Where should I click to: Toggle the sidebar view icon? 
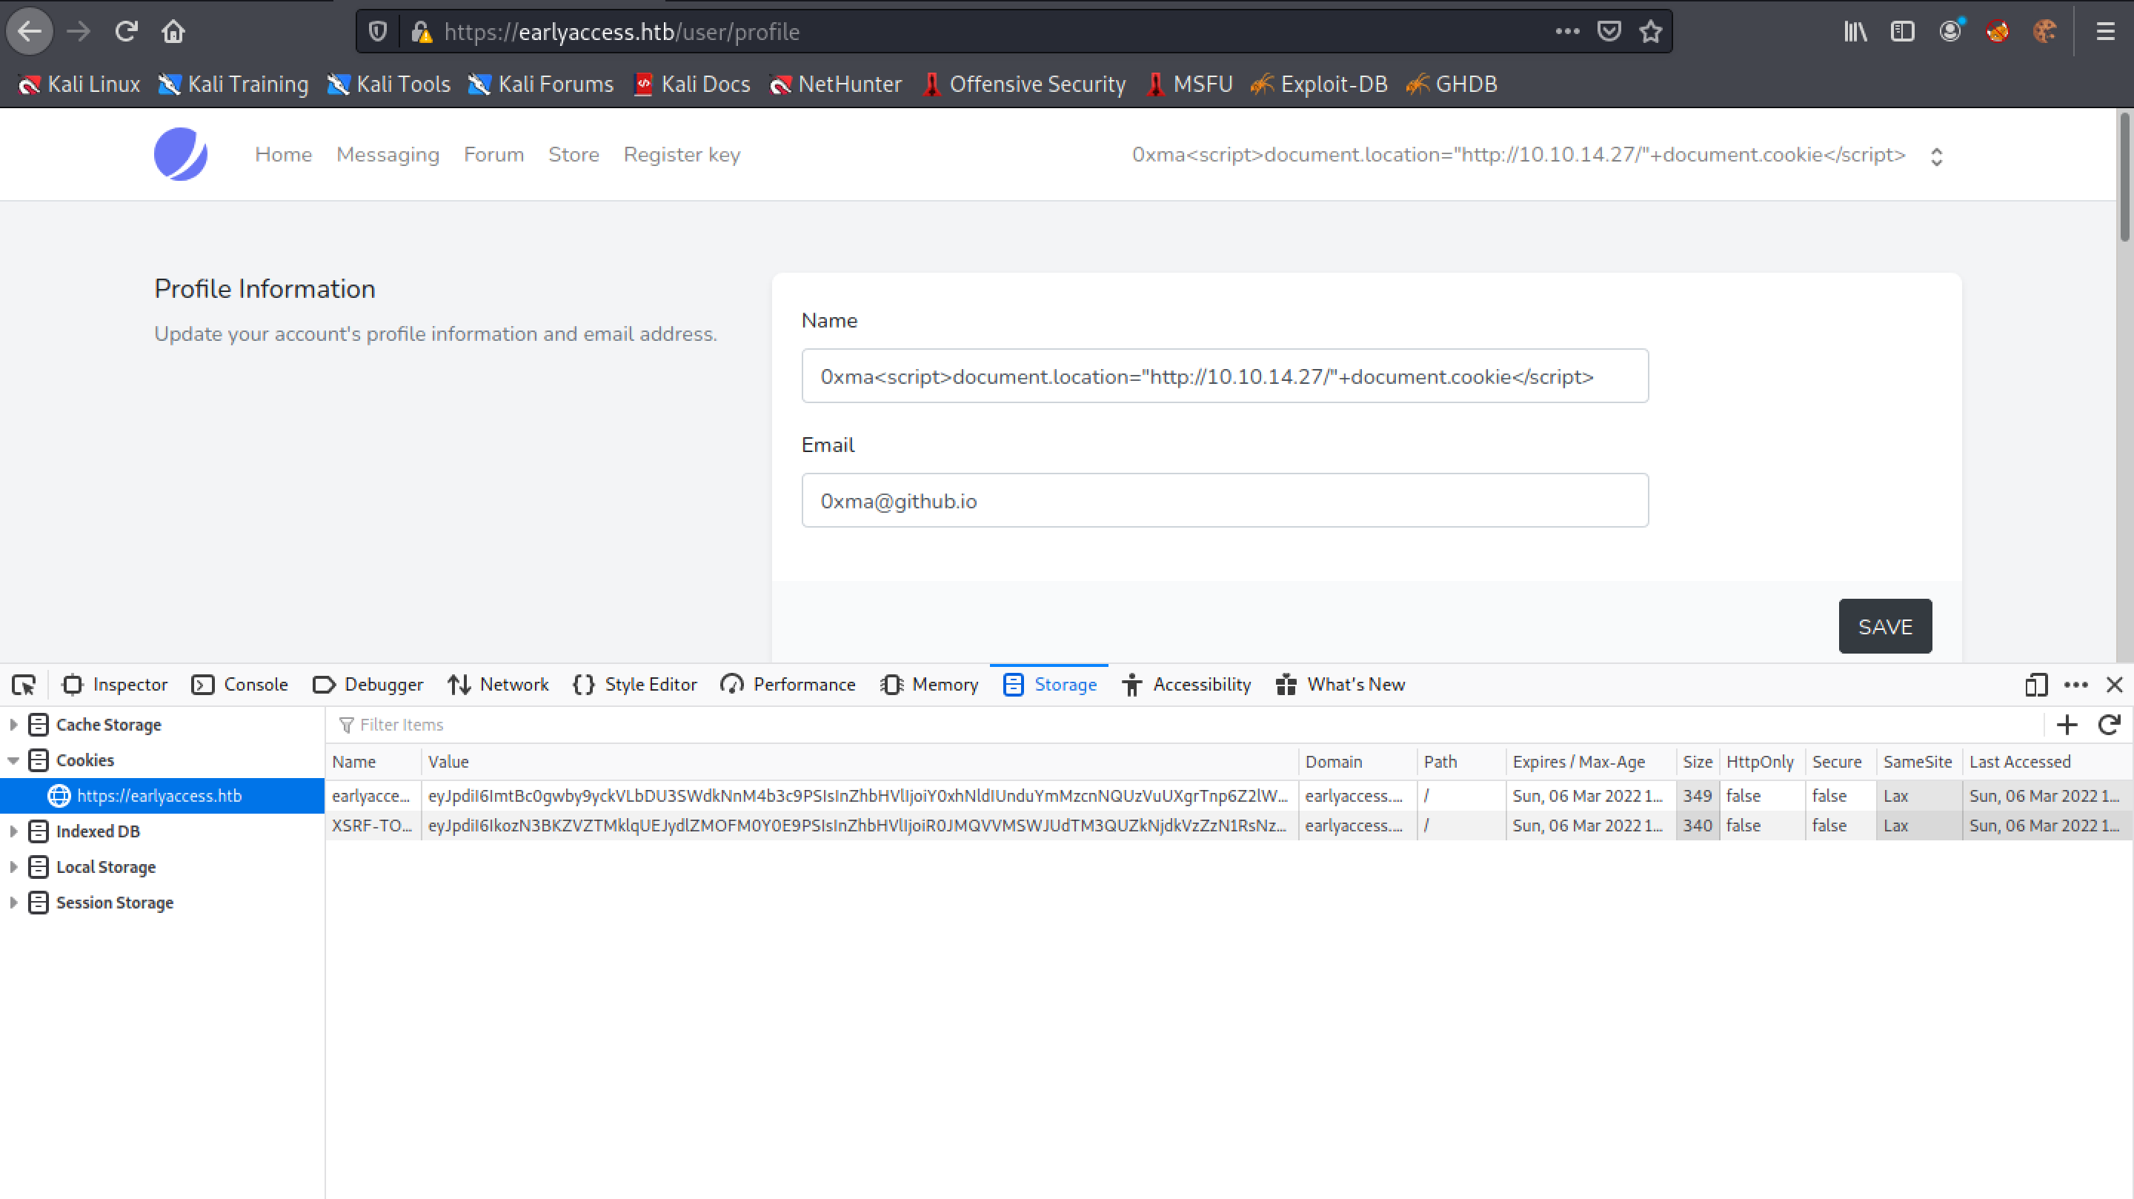tap(1903, 31)
